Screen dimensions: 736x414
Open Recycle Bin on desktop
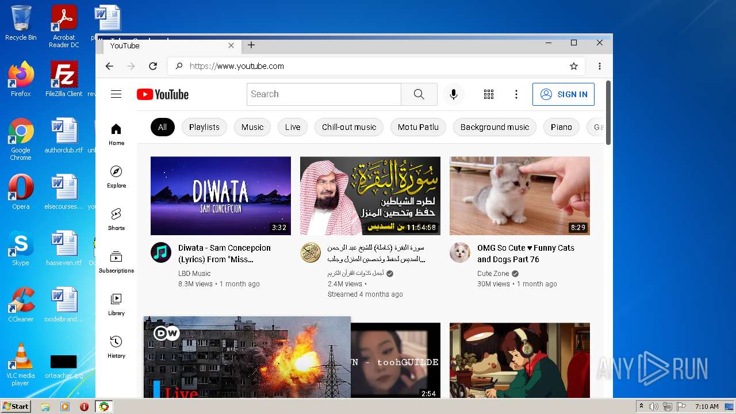21,23
